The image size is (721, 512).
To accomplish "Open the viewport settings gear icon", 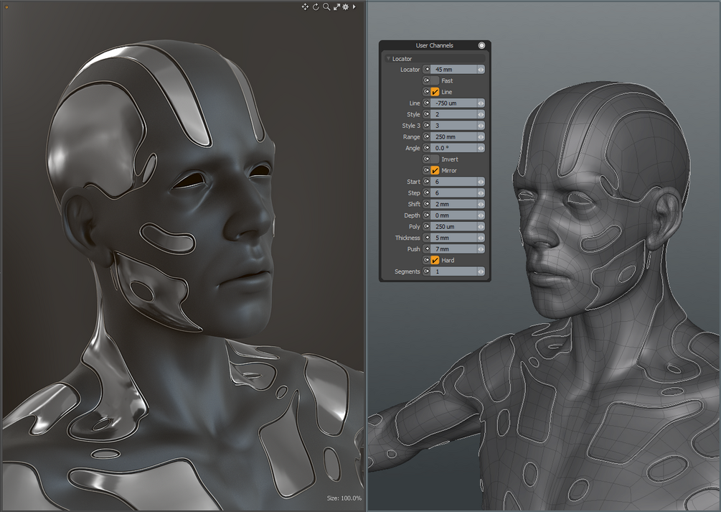I will 346,6.
